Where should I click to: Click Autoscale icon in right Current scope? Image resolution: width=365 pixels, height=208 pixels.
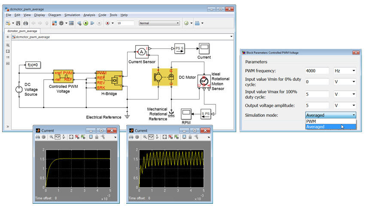(164, 137)
